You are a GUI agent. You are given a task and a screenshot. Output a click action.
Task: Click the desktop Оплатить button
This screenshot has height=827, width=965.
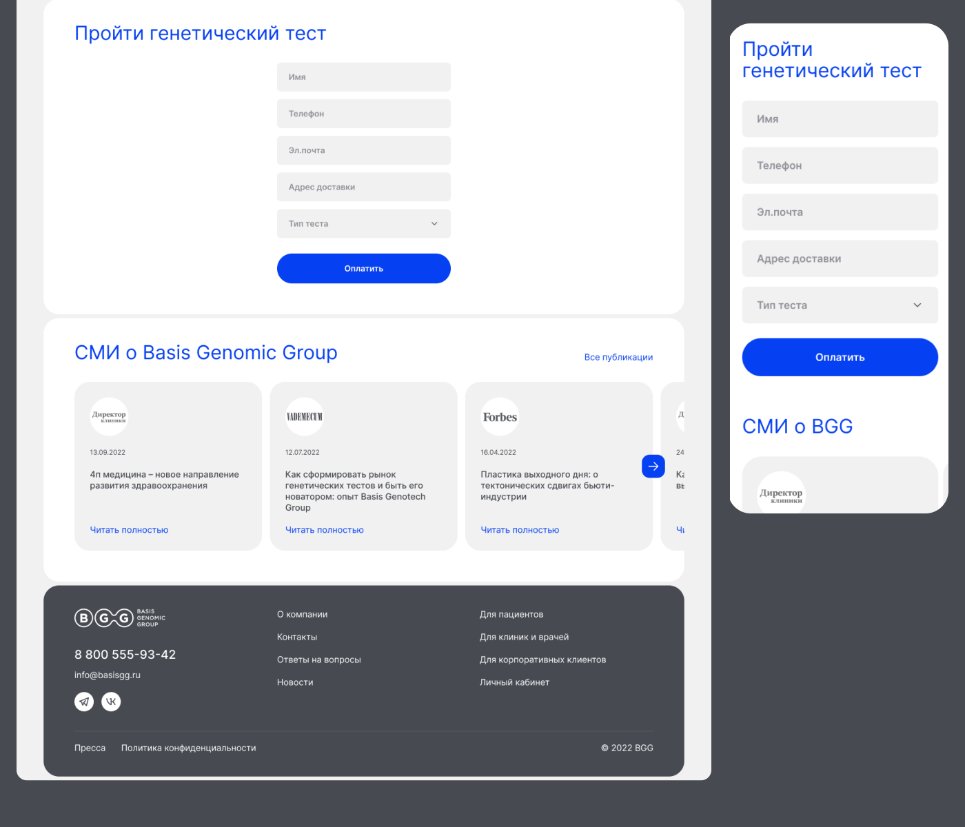(x=364, y=268)
